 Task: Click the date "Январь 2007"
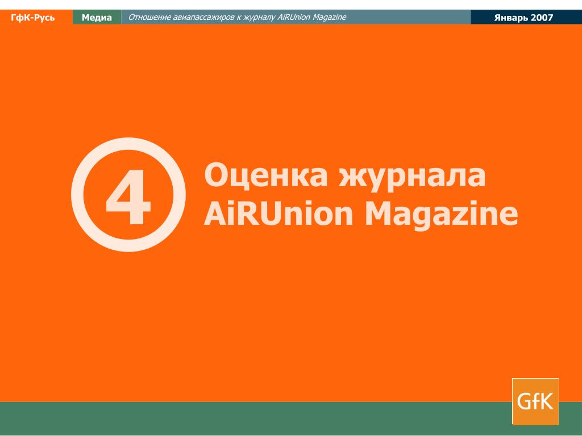(x=523, y=18)
